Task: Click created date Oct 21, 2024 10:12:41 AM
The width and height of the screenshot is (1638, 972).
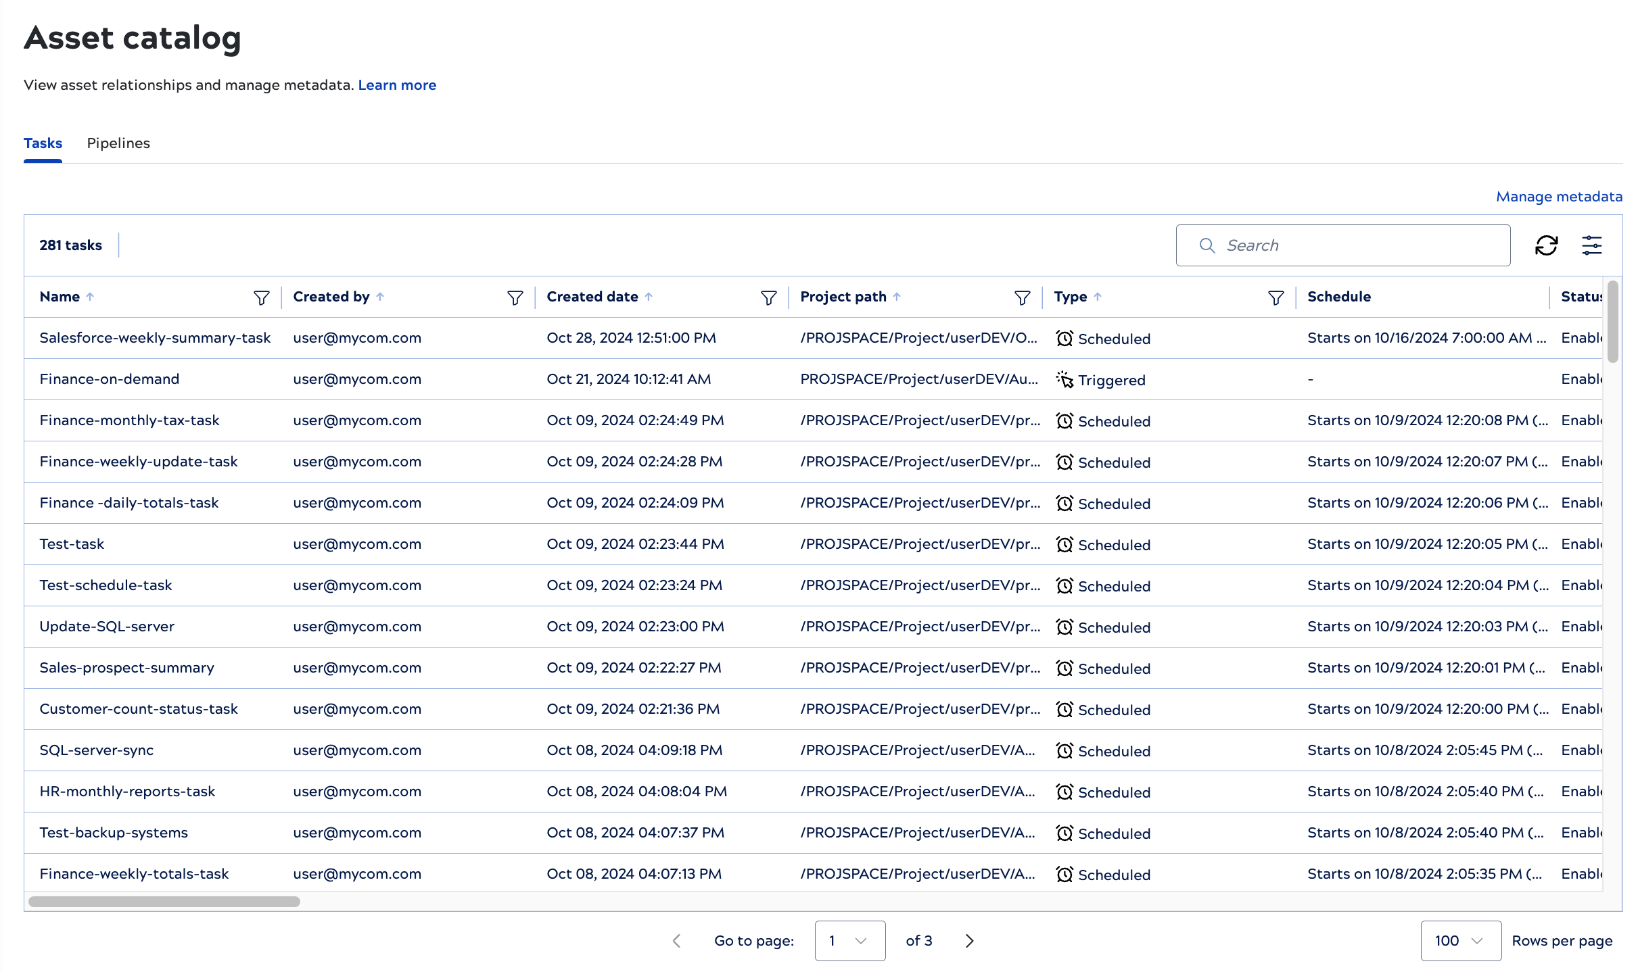Action: (x=629, y=379)
